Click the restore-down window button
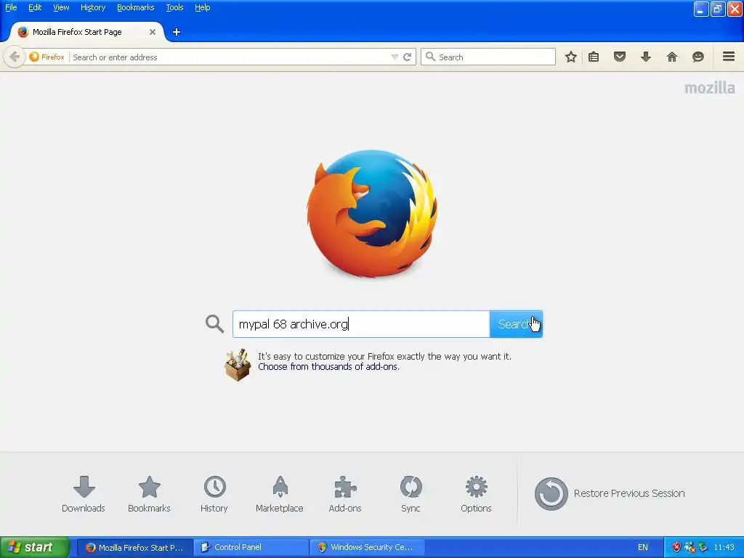Viewport: 744px width, 558px height. tap(718, 9)
